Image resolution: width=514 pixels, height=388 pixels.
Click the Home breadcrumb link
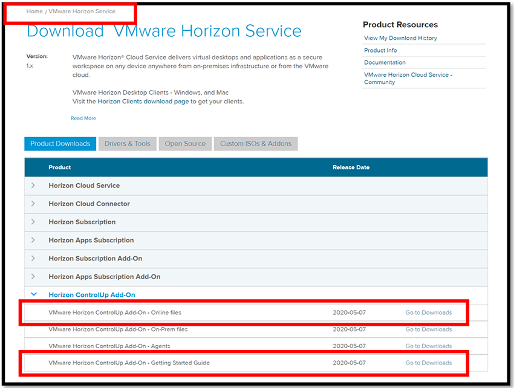[x=34, y=11]
